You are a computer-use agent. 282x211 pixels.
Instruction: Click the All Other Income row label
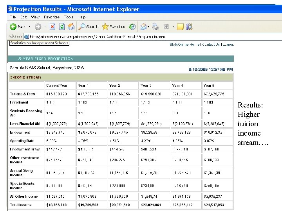24,197
